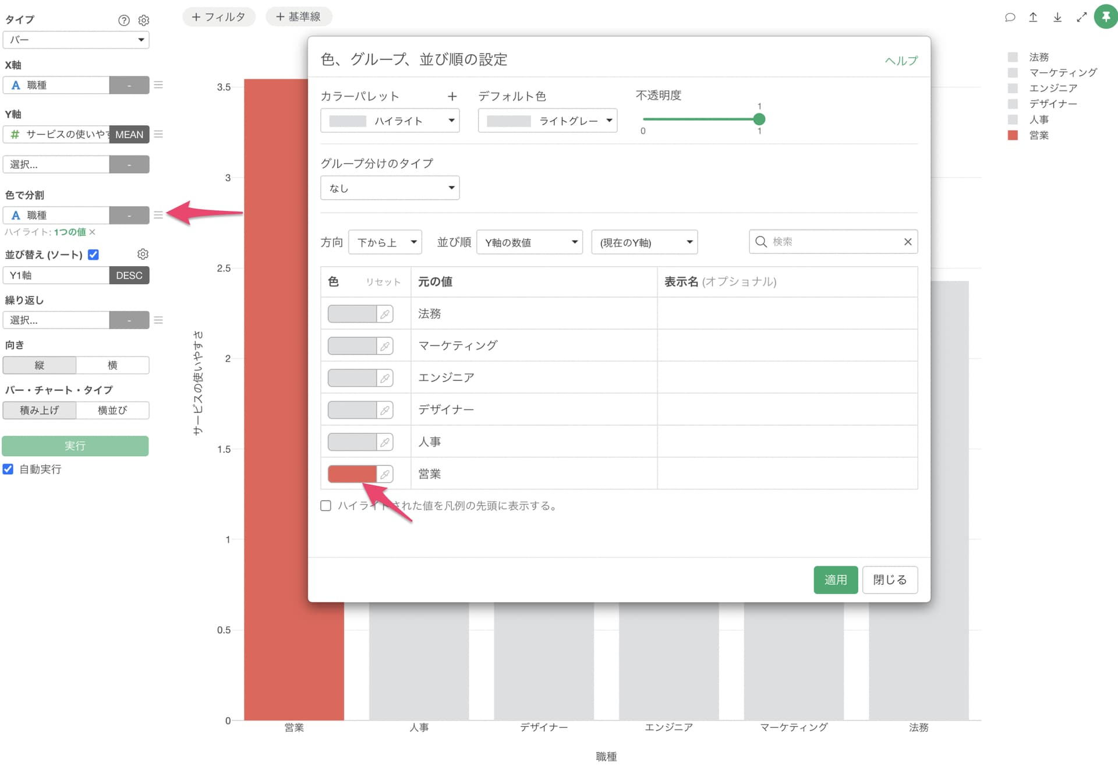Viewport: 1118px width, 766px height.
Task: Open color picker pencil for 営業 row
Action: tap(385, 474)
